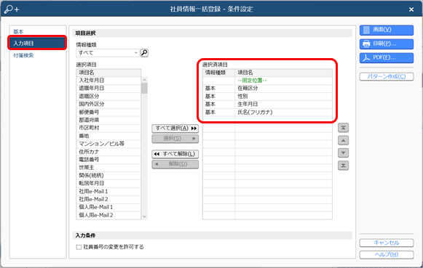Toggle 社員番号の変更を許可する checkbox
This screenshot has height=268, width=423.
coord(79,247)
